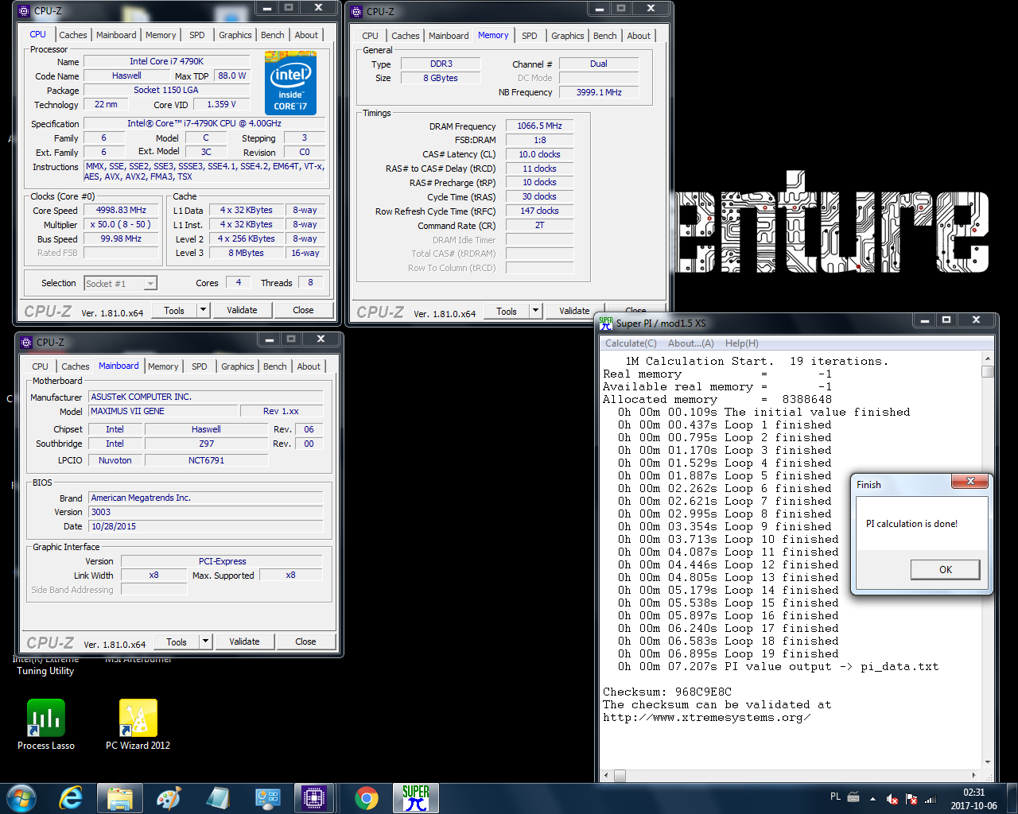Open the Selection Socket #1 combo box
This screenshot has height=814, width=1018.
click(x=121, y=283)
